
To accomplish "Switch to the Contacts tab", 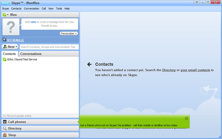I will point(9,54).
